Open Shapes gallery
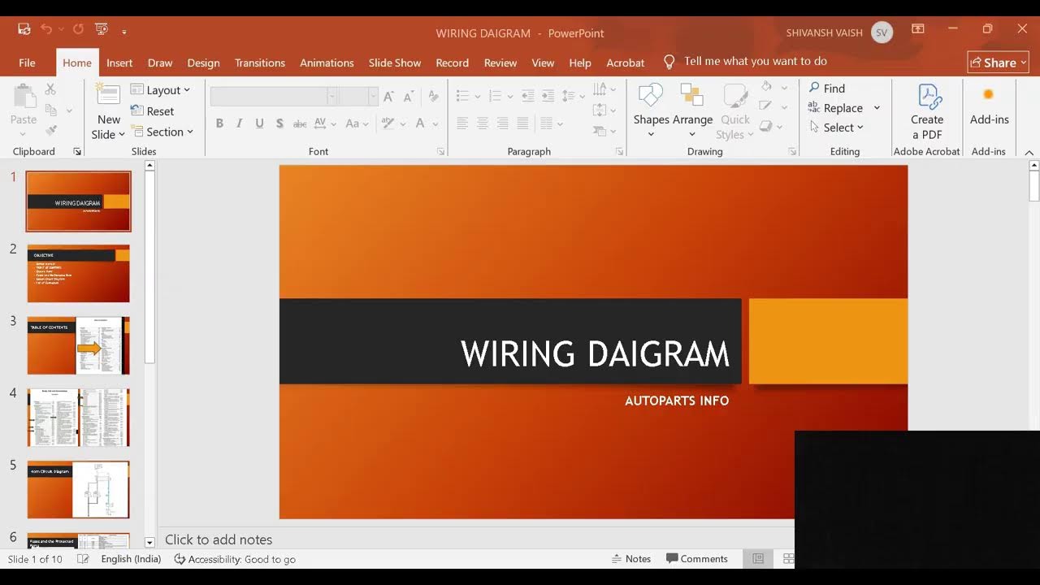The width and height of the screenshot is (1040, 585). pos(651,110)
